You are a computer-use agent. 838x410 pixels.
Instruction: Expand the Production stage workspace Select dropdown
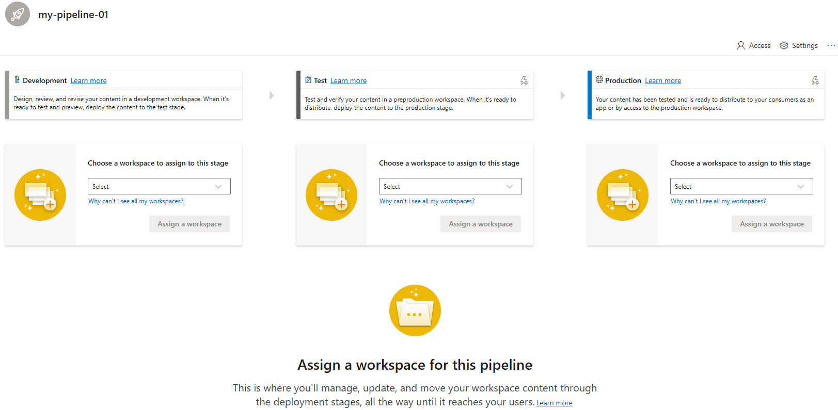click(x=741, y=186)
